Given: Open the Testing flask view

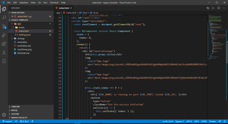Looking at the screenshot, I should pos(4,52).
